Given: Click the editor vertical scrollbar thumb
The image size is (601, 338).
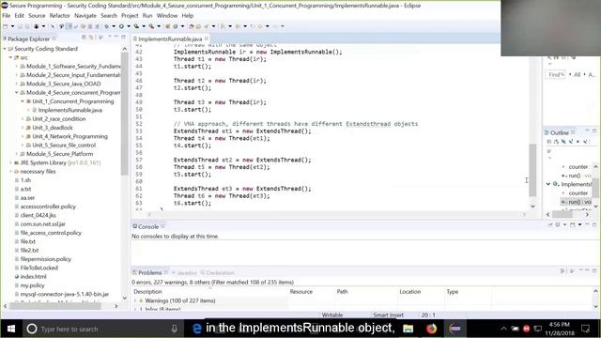Looking at the screenshot, I should (x=532, y=170).
